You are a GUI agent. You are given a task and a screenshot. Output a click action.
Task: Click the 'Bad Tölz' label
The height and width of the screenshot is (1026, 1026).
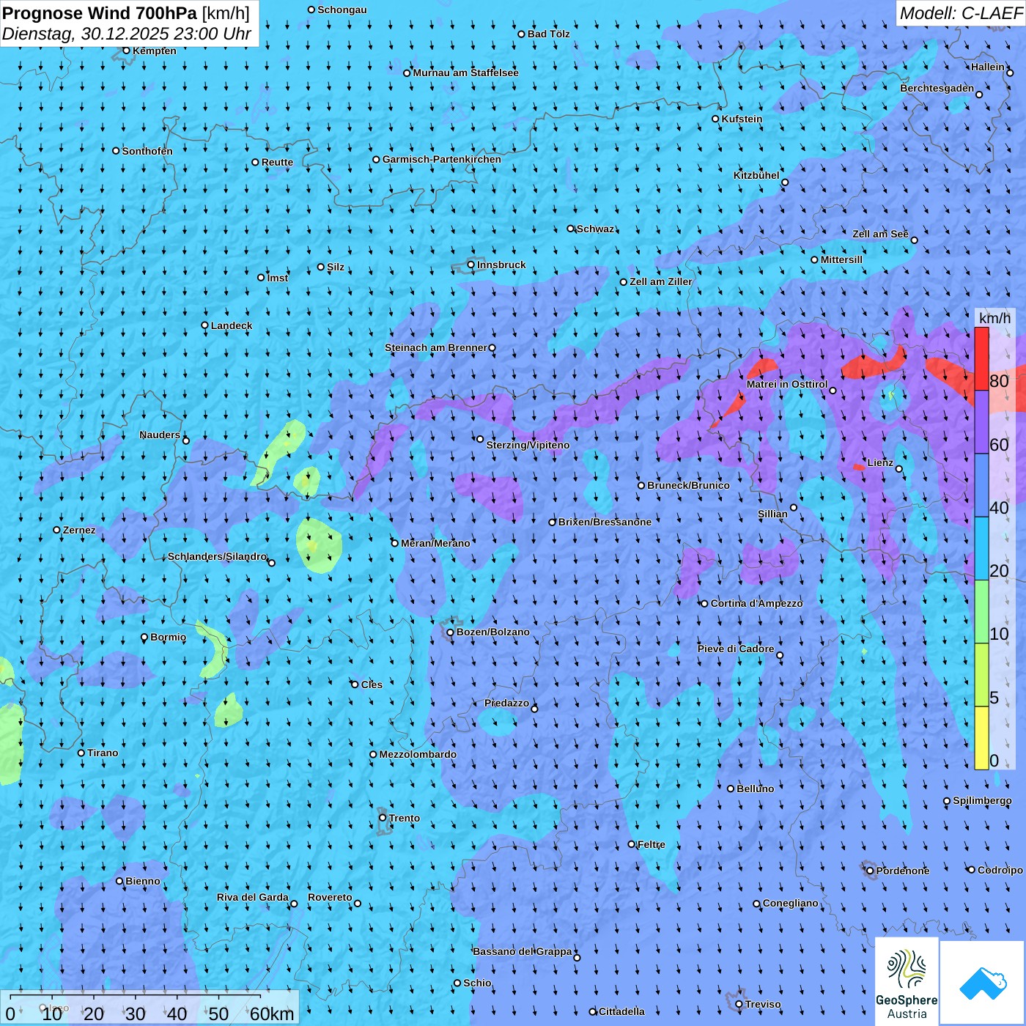[x=549, y=34]
